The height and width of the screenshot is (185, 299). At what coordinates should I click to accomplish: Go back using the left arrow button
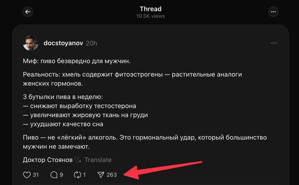[x=28, y=12]
